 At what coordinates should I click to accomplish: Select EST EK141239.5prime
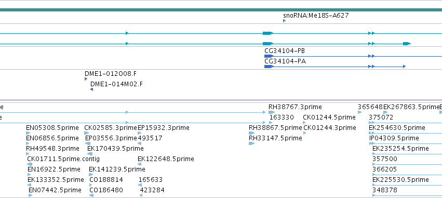(117, 169)
